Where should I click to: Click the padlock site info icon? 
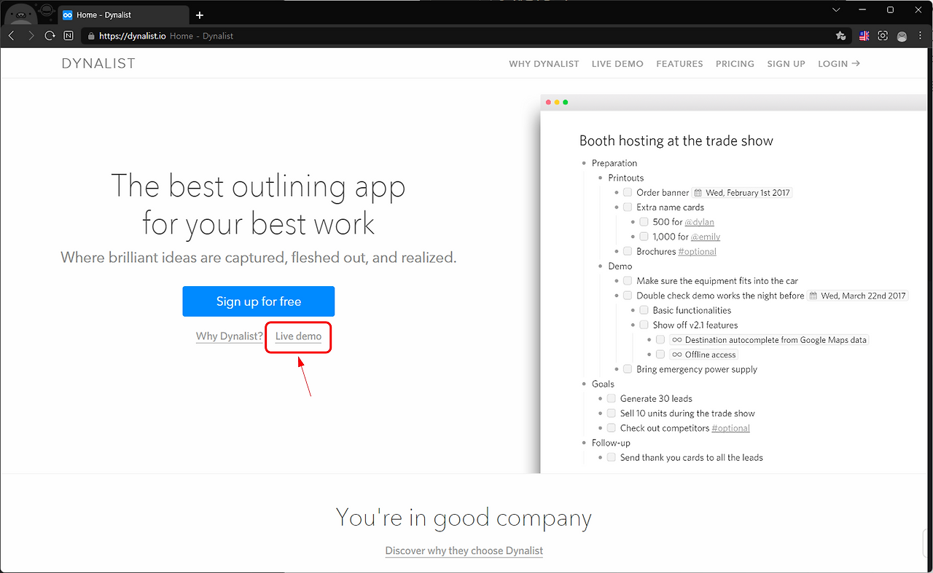(91, 36)
